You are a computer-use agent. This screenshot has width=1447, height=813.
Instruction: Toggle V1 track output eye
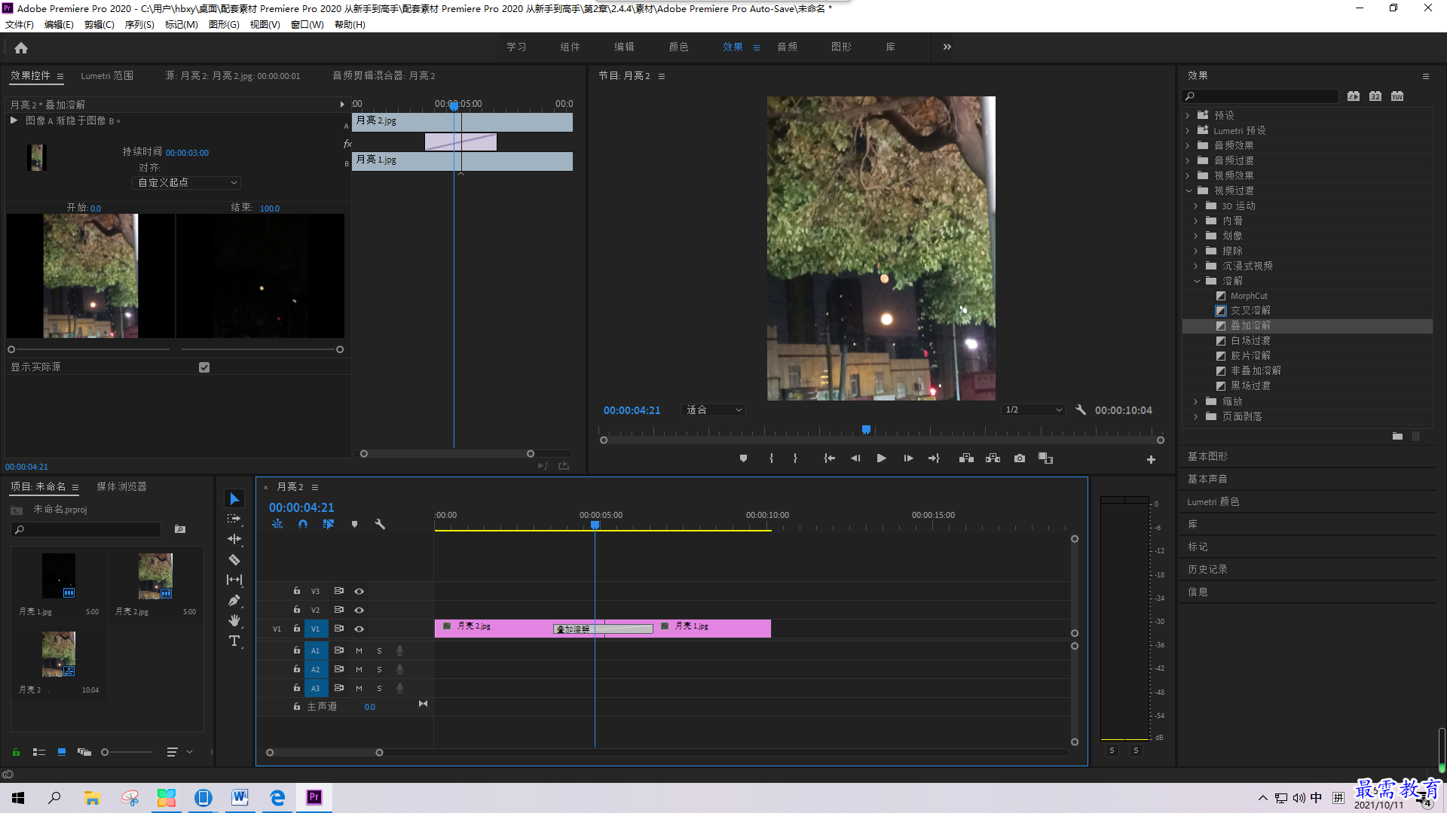(x=359, y=629)
